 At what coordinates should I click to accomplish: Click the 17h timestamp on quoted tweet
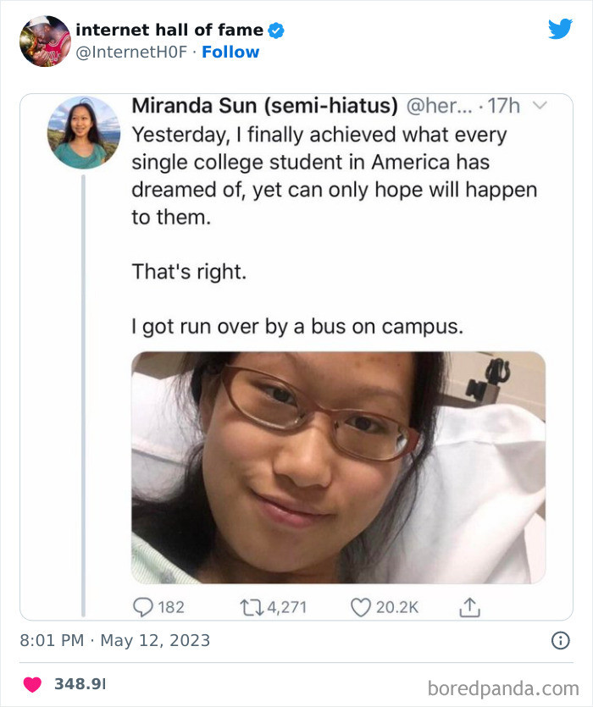(505, 106)
